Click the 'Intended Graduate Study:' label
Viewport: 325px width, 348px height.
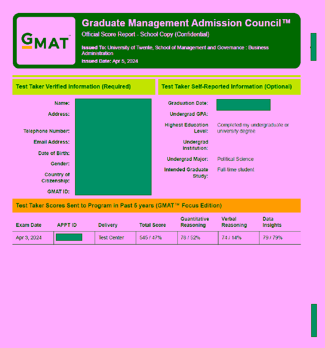(x=186, y=173)
